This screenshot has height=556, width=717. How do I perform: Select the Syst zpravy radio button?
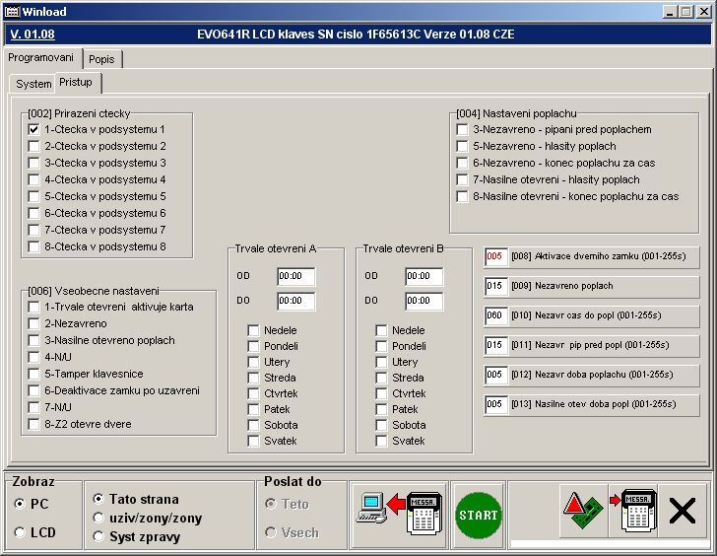(x=98, y=536)
